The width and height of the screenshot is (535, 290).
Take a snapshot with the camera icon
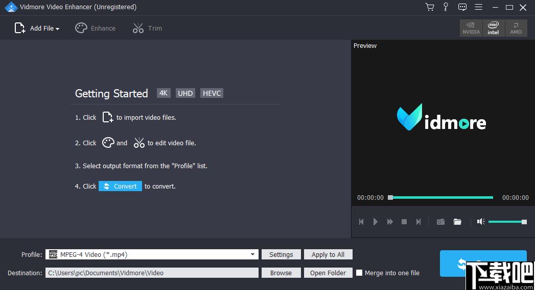(x=441, y=222)
